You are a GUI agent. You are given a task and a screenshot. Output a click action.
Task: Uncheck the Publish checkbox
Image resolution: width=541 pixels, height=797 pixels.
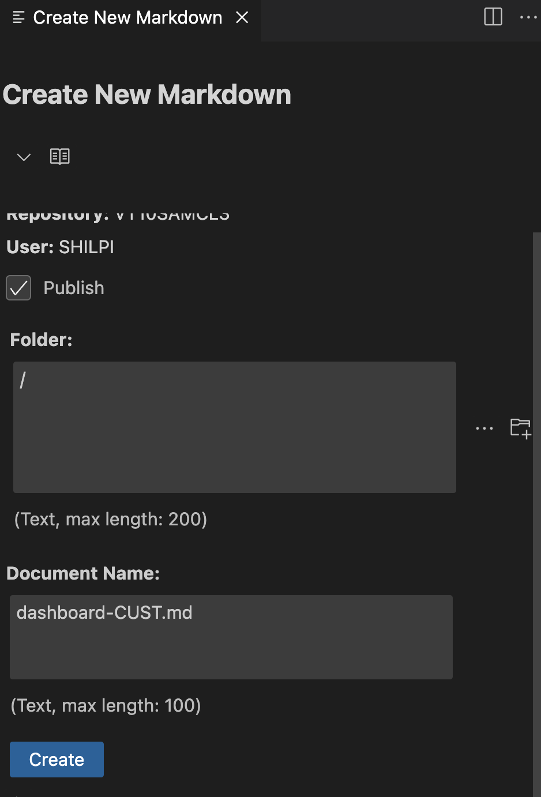18,288
